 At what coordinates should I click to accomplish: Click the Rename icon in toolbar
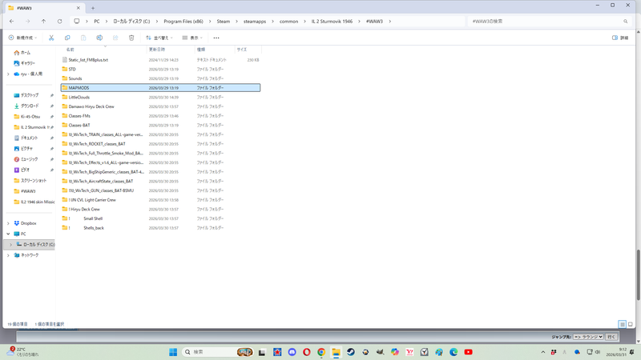click(99, 38)
